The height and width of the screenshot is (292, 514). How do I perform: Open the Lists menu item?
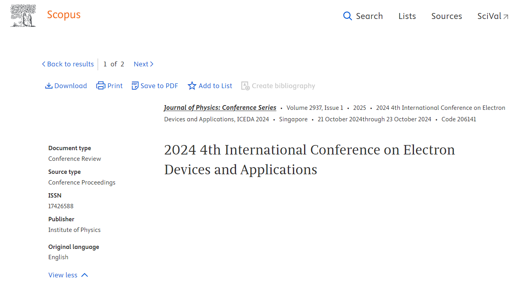(x=407, y=16)
